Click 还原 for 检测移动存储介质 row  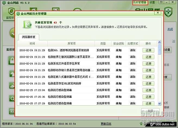(148, 70)
